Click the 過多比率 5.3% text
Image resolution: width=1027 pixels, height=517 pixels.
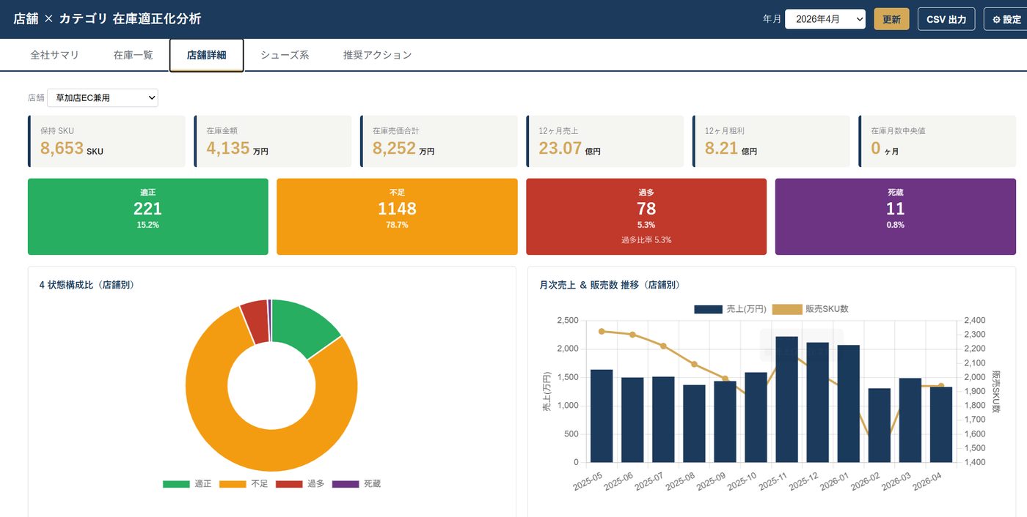(x=646, y=239)
